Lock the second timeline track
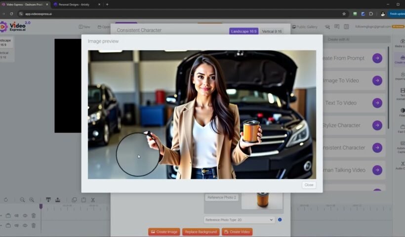The image size is (405, 237). (x=8, y=226)
